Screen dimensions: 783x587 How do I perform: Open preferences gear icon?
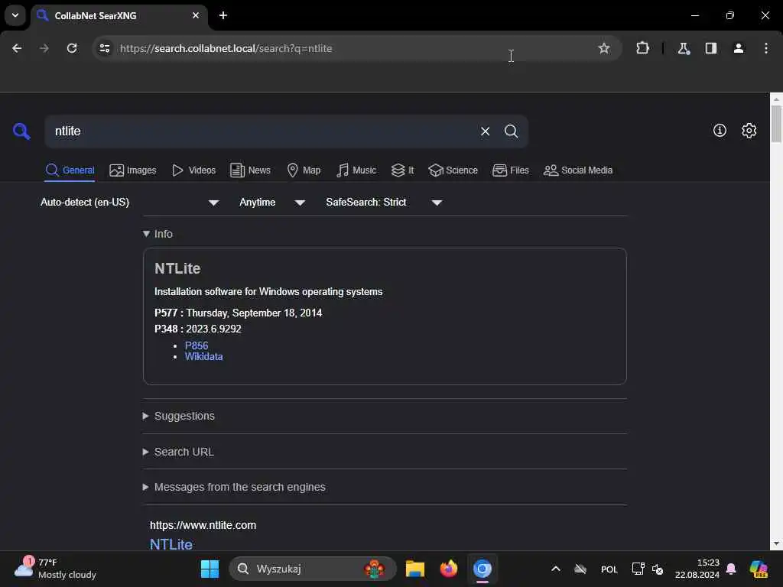click(x=749, y=130)
